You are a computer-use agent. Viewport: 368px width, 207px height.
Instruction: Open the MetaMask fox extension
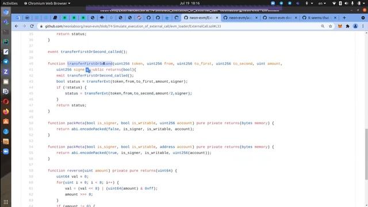pos(340,26)
